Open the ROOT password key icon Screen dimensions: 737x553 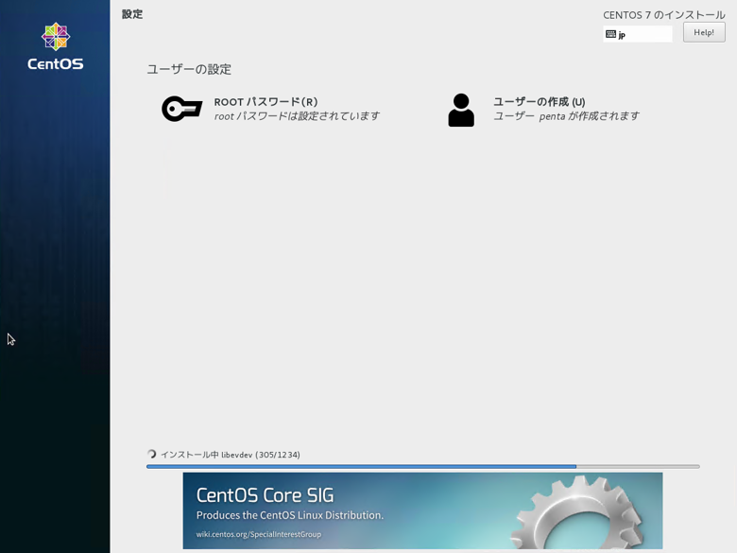pos(182,109)
